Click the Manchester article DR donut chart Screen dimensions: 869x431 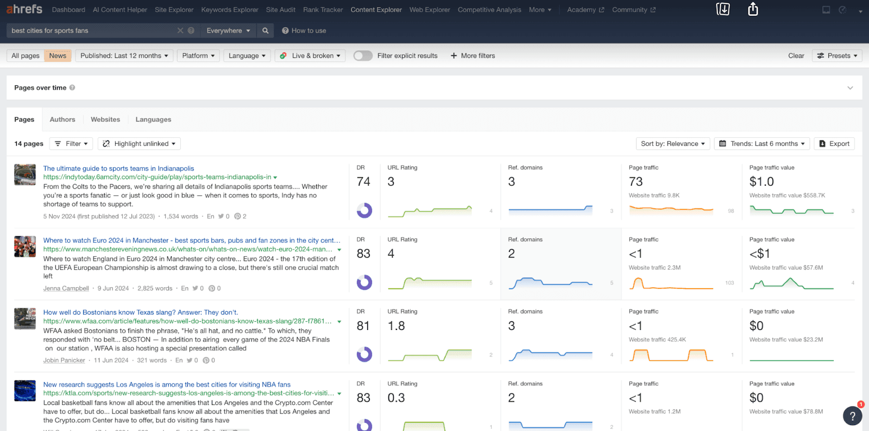364,282
